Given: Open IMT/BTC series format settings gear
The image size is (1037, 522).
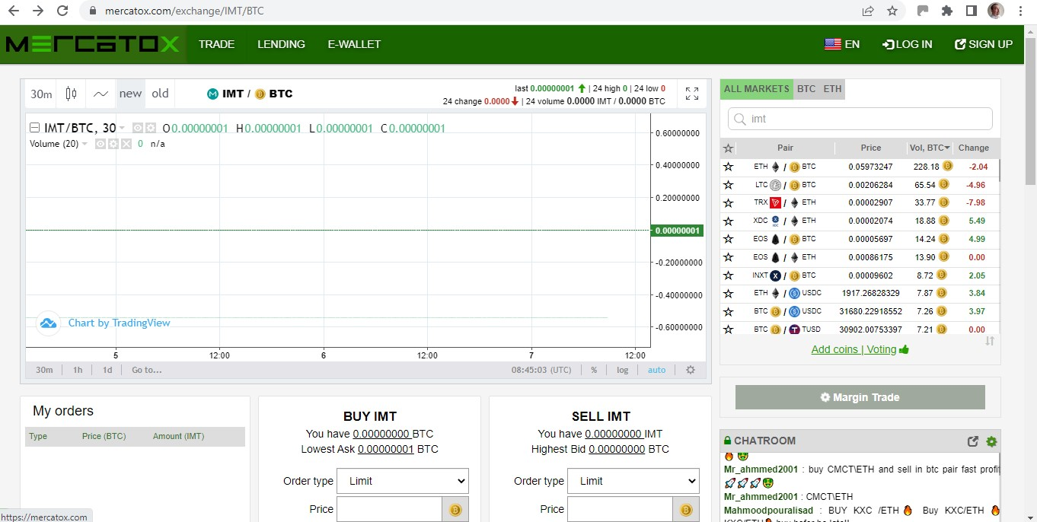Looking at the screenshot, I should (150, 128).
